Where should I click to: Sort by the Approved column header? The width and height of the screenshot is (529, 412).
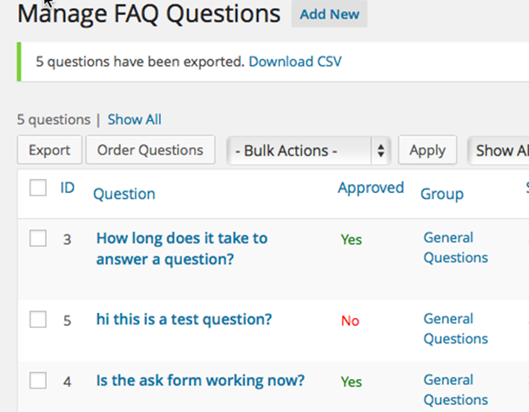[371, 188]
